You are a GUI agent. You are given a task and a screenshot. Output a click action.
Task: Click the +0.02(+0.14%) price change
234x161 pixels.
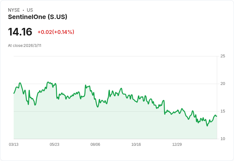56,32
